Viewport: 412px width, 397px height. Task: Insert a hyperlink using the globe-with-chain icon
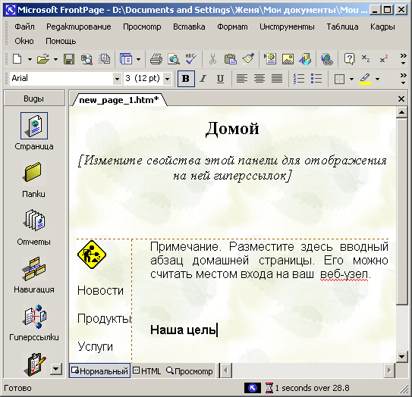pyautogui.click(x=326, y=59)
